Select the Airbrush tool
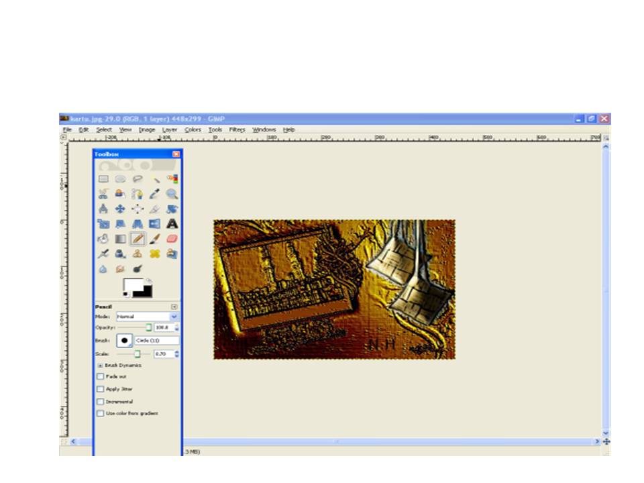 pos(103,254)
